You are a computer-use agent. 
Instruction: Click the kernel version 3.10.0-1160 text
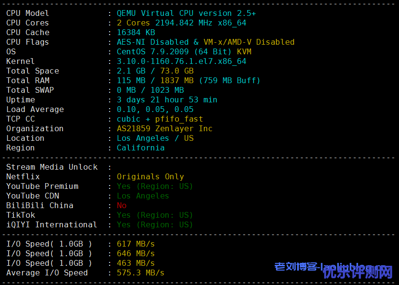181,62
